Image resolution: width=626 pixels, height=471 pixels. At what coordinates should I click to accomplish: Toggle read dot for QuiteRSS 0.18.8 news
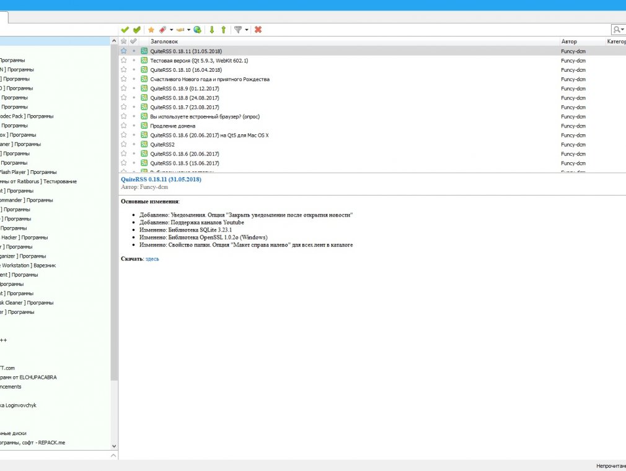coord(134,98)
